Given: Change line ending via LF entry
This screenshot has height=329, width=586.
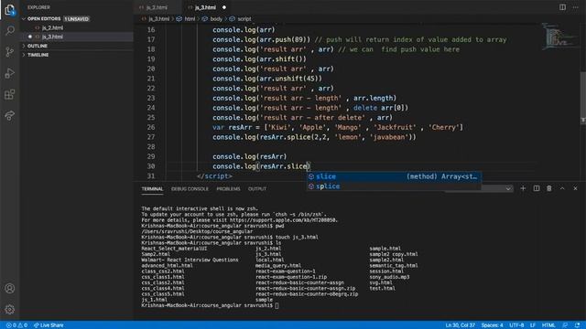Looking at the screenshot, I should [533, 325].
